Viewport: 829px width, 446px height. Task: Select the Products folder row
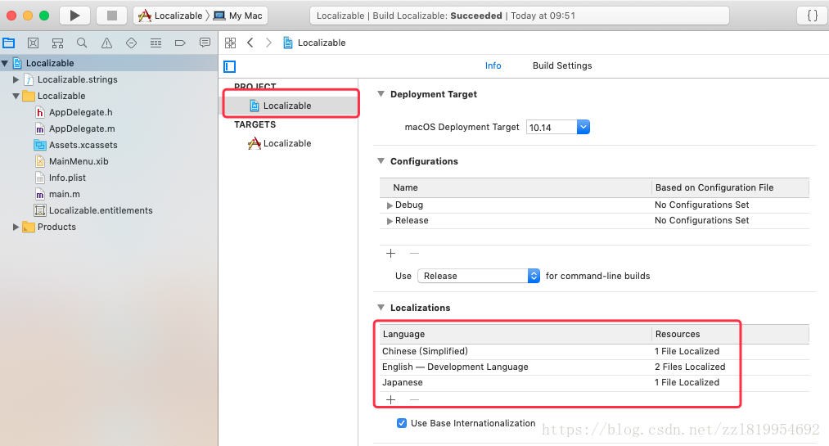click(x=109, y=227)
